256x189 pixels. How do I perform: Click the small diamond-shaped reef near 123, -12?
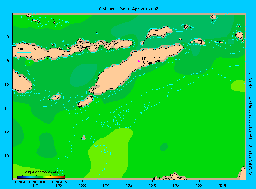coord(84,138)
